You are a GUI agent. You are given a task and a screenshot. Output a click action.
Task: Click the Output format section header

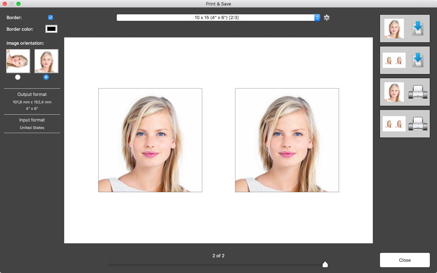pyautogui.click(x=32, y=94)
